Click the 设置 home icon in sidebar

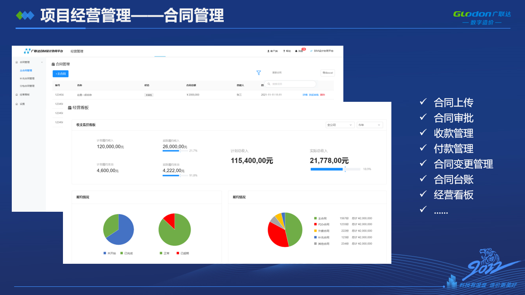pyautogui.click(x=17, y=104)
